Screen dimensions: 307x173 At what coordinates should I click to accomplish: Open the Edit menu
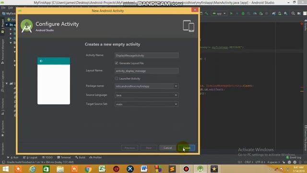[11, 8]
